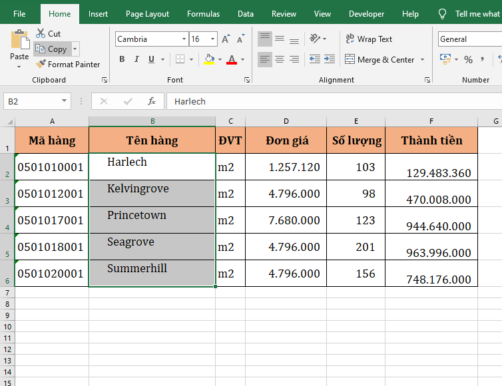Apply yellow Fill Color highlight
This screenshot has width=502, height=386.
pos(209,60)
